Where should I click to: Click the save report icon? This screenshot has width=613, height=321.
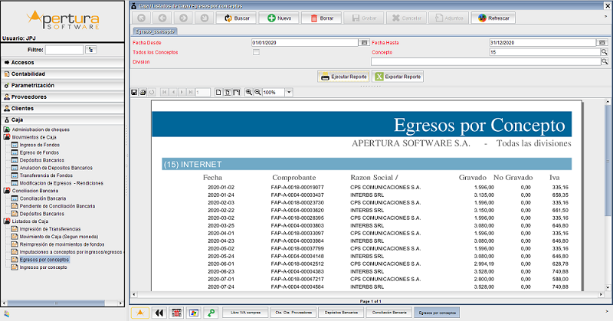pyautogui.click(x=134, y=92)
